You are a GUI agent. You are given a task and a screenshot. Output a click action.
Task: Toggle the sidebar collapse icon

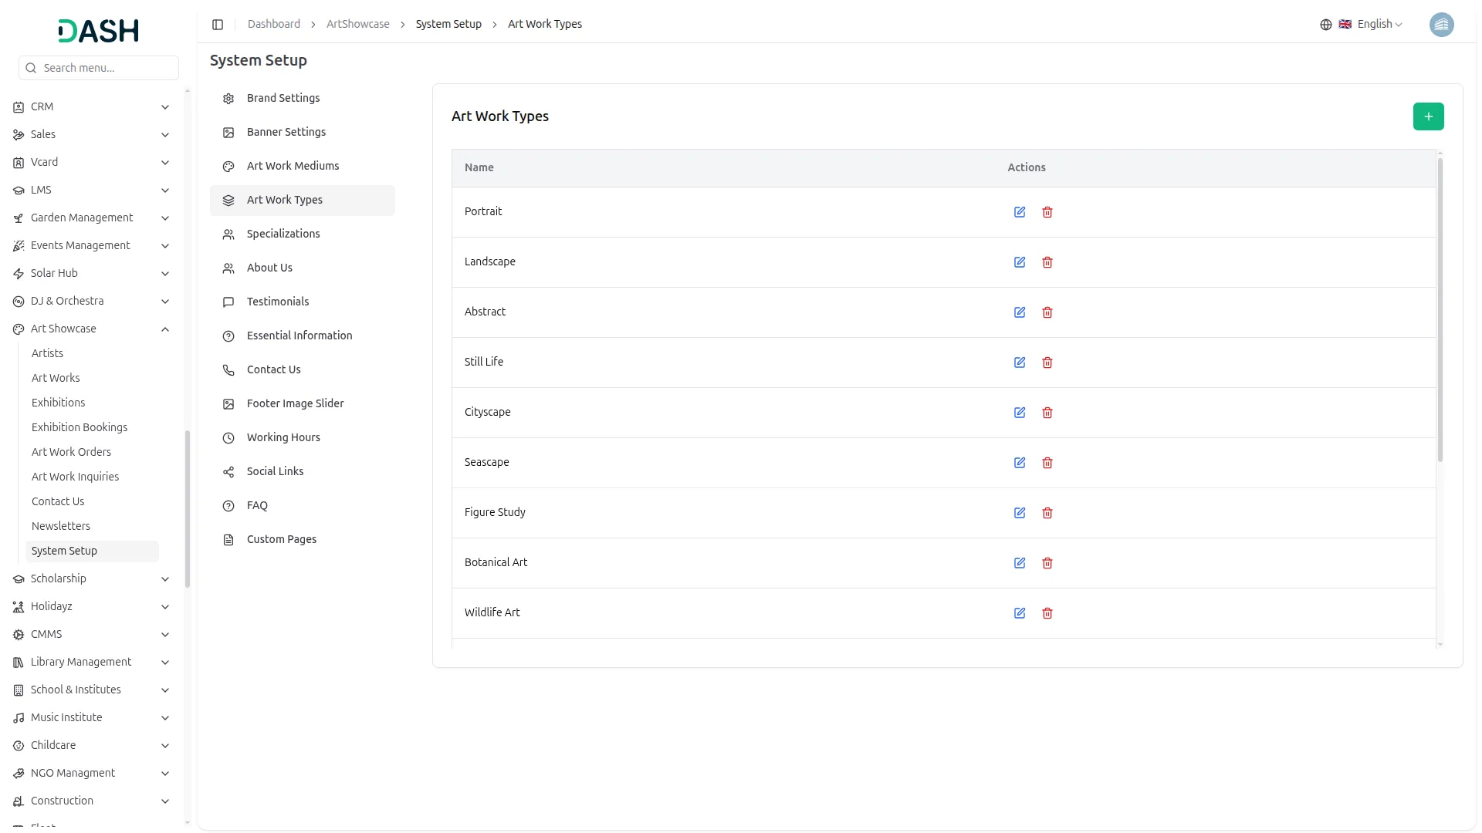click(x=218, y=25)
